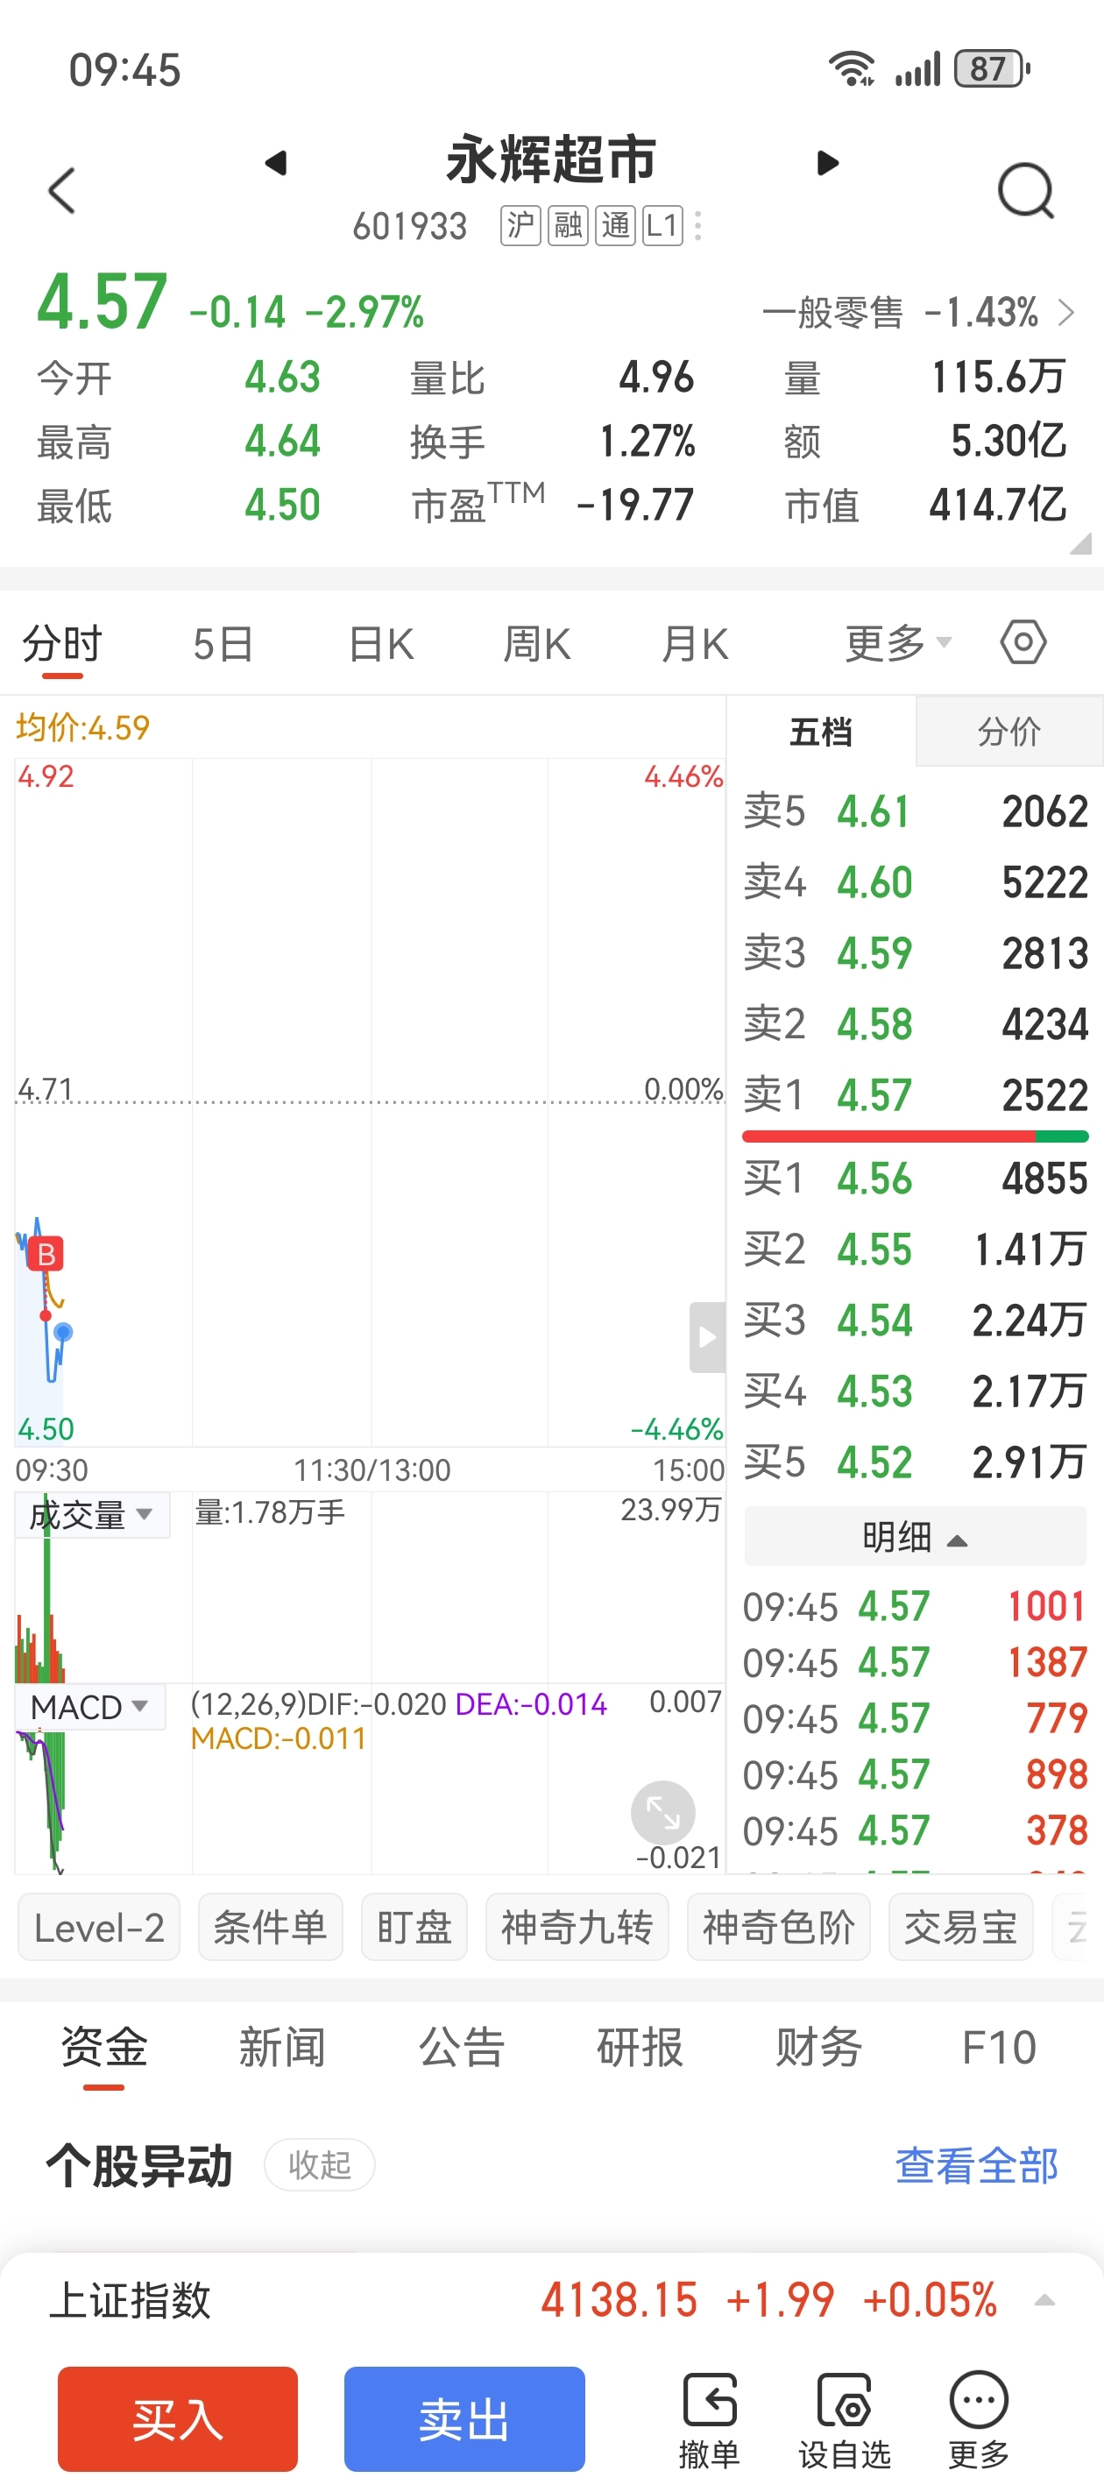Click the red B buy marker on chart
This screenshot has height=2492, width=1104.
tap(46, 1255)
